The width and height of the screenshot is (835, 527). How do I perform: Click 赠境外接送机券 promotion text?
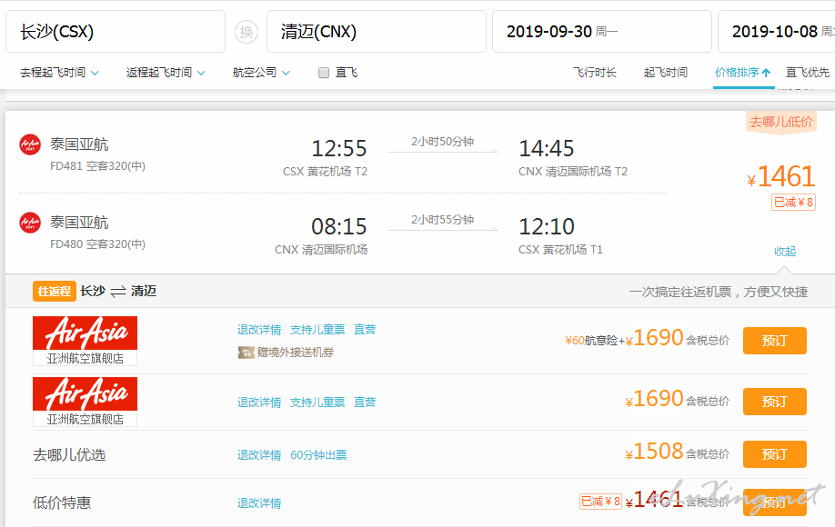[x=296, y=352]
